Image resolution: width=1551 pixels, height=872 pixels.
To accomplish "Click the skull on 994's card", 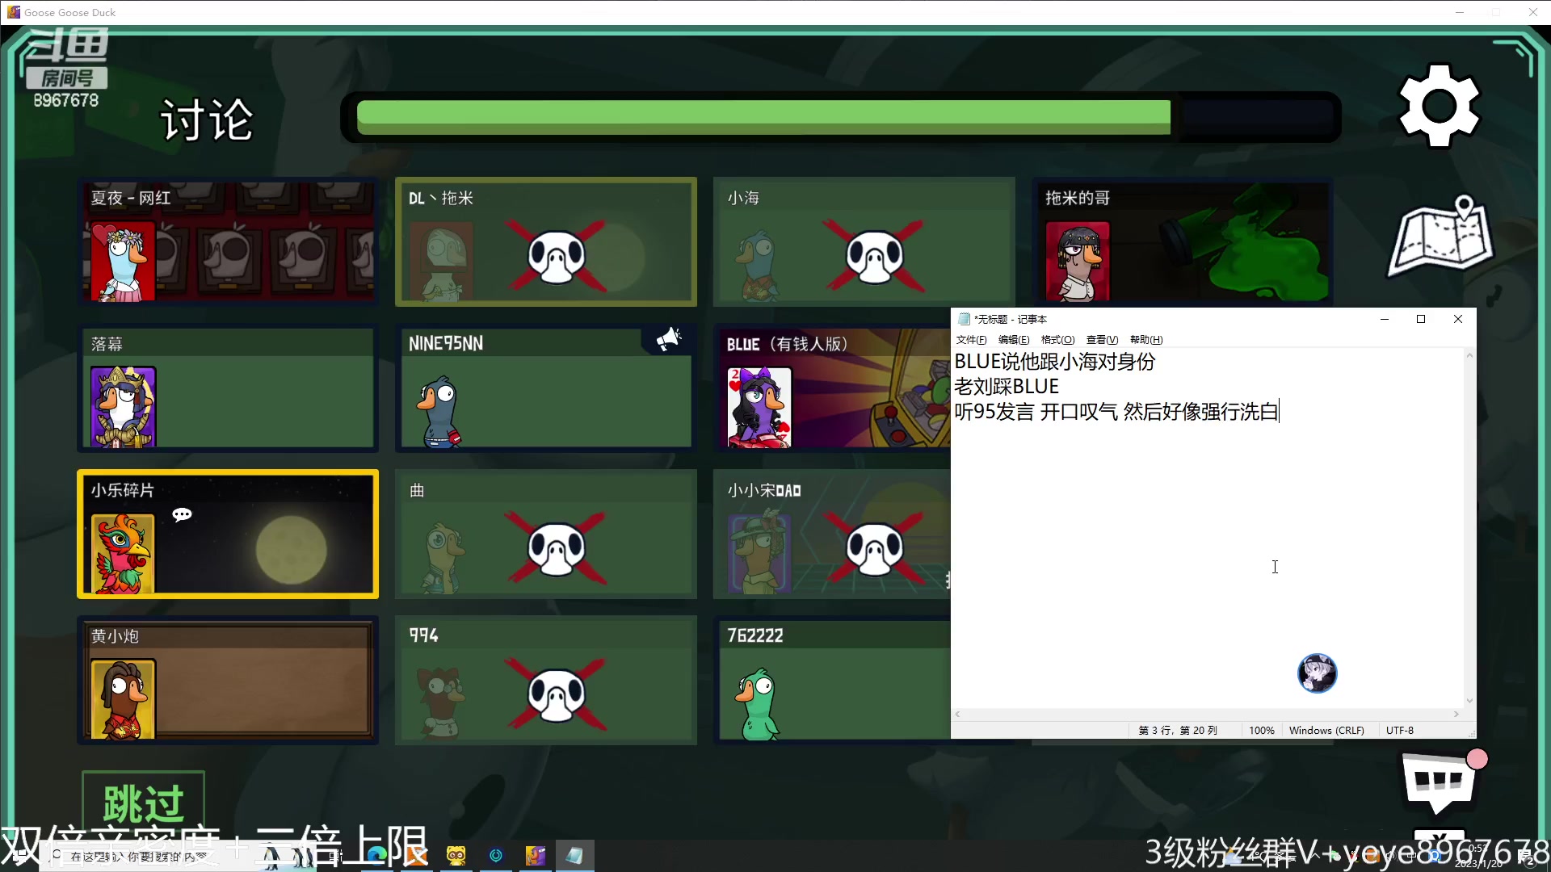I will (557, 694).
